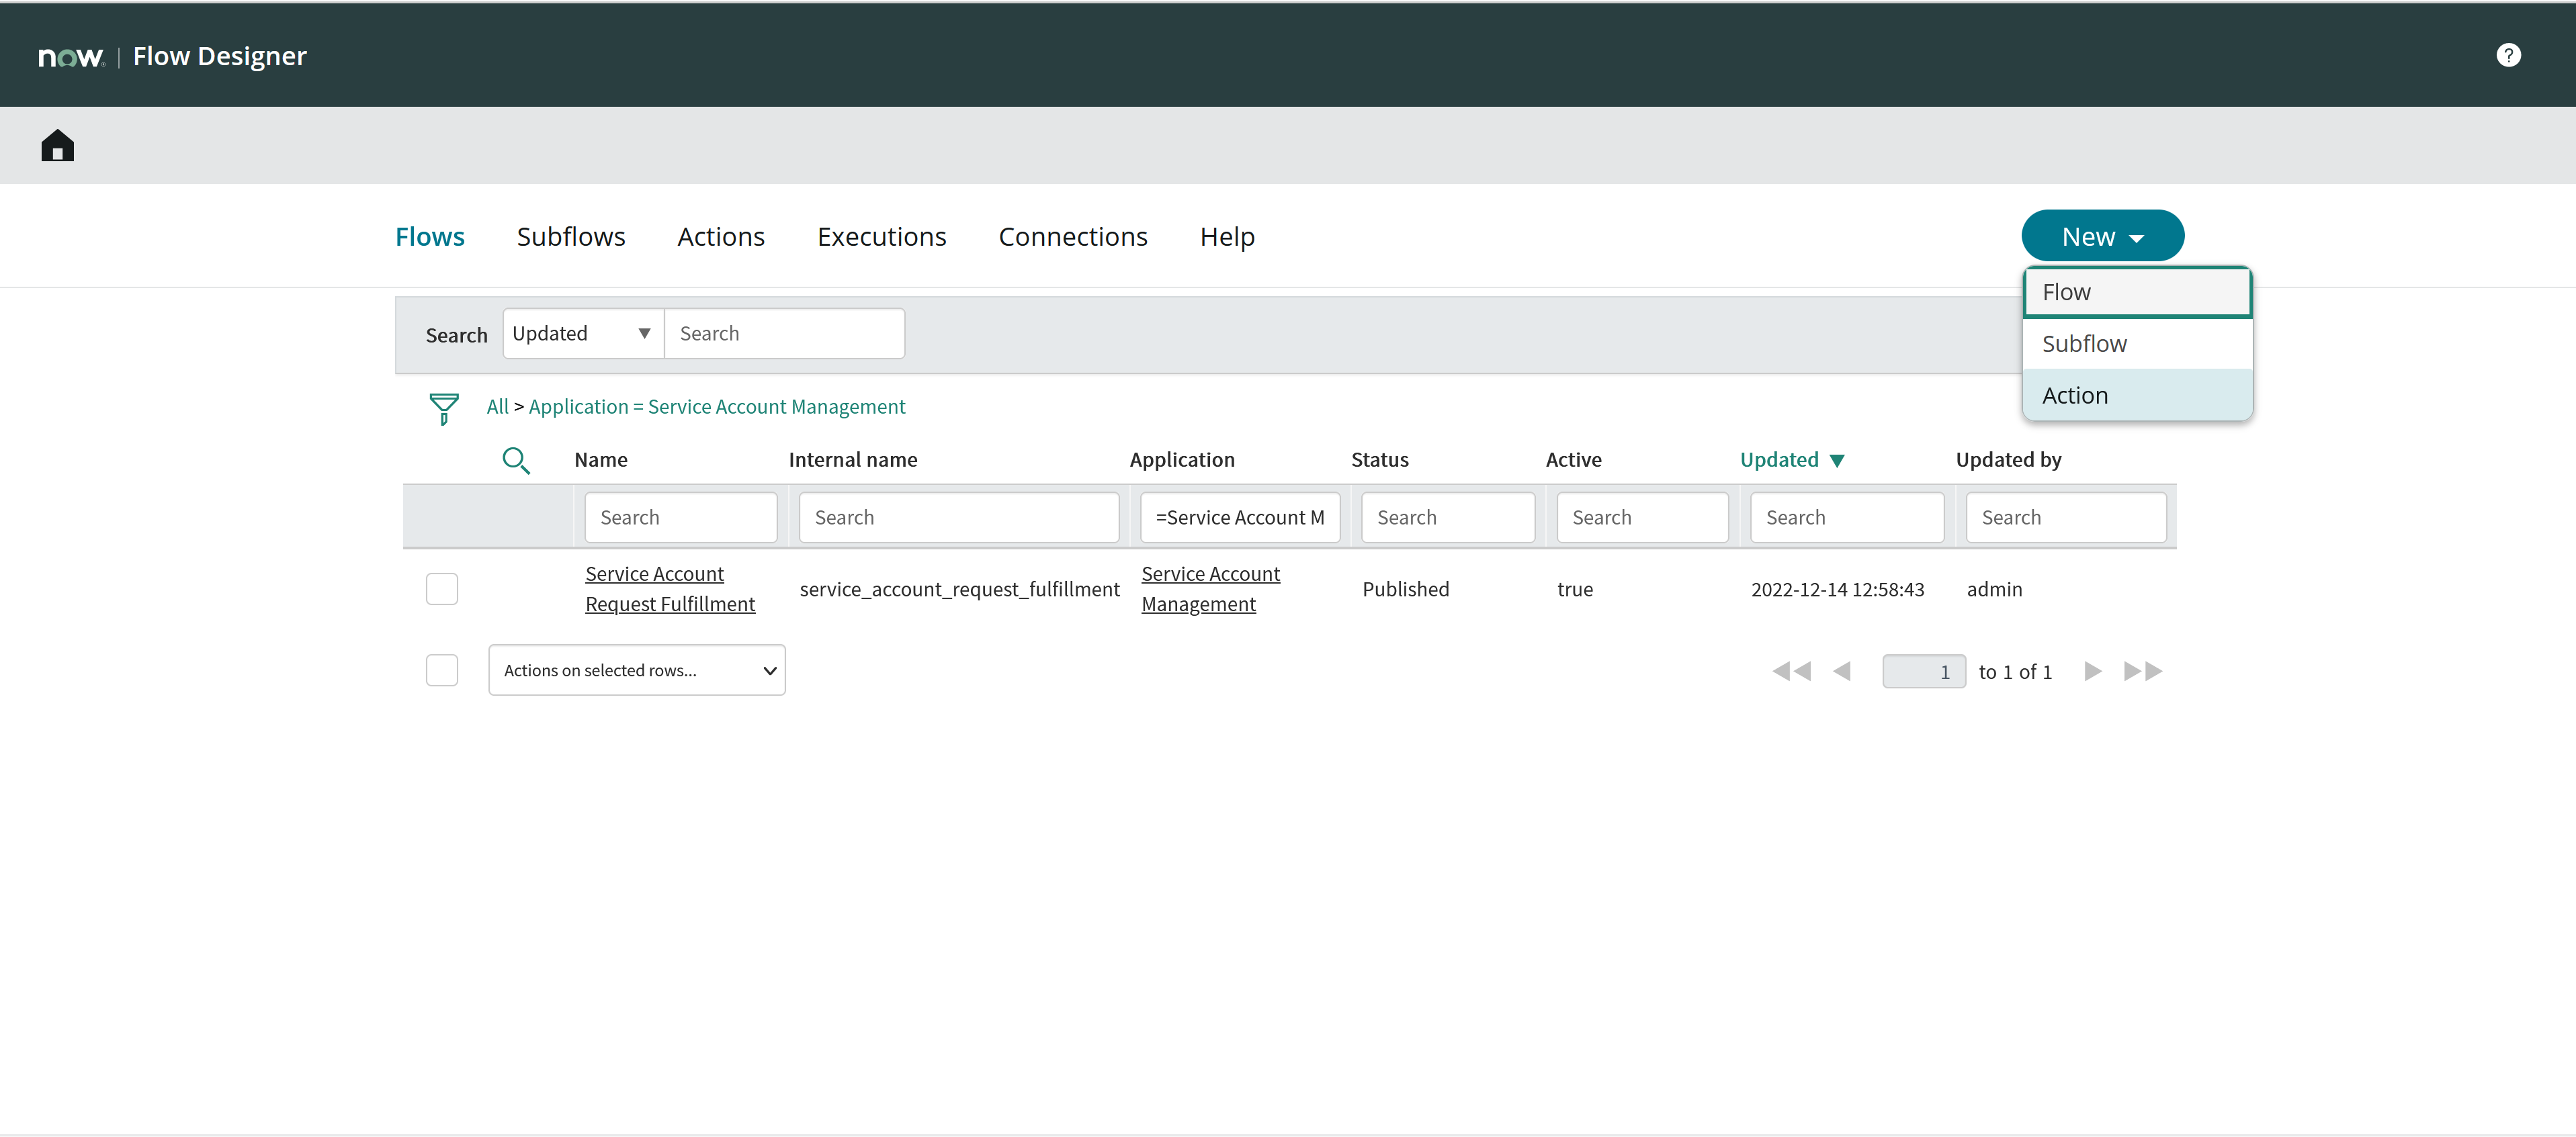
Task: Jump to last page with double-arrow icon
Action: coord(2142,671)
